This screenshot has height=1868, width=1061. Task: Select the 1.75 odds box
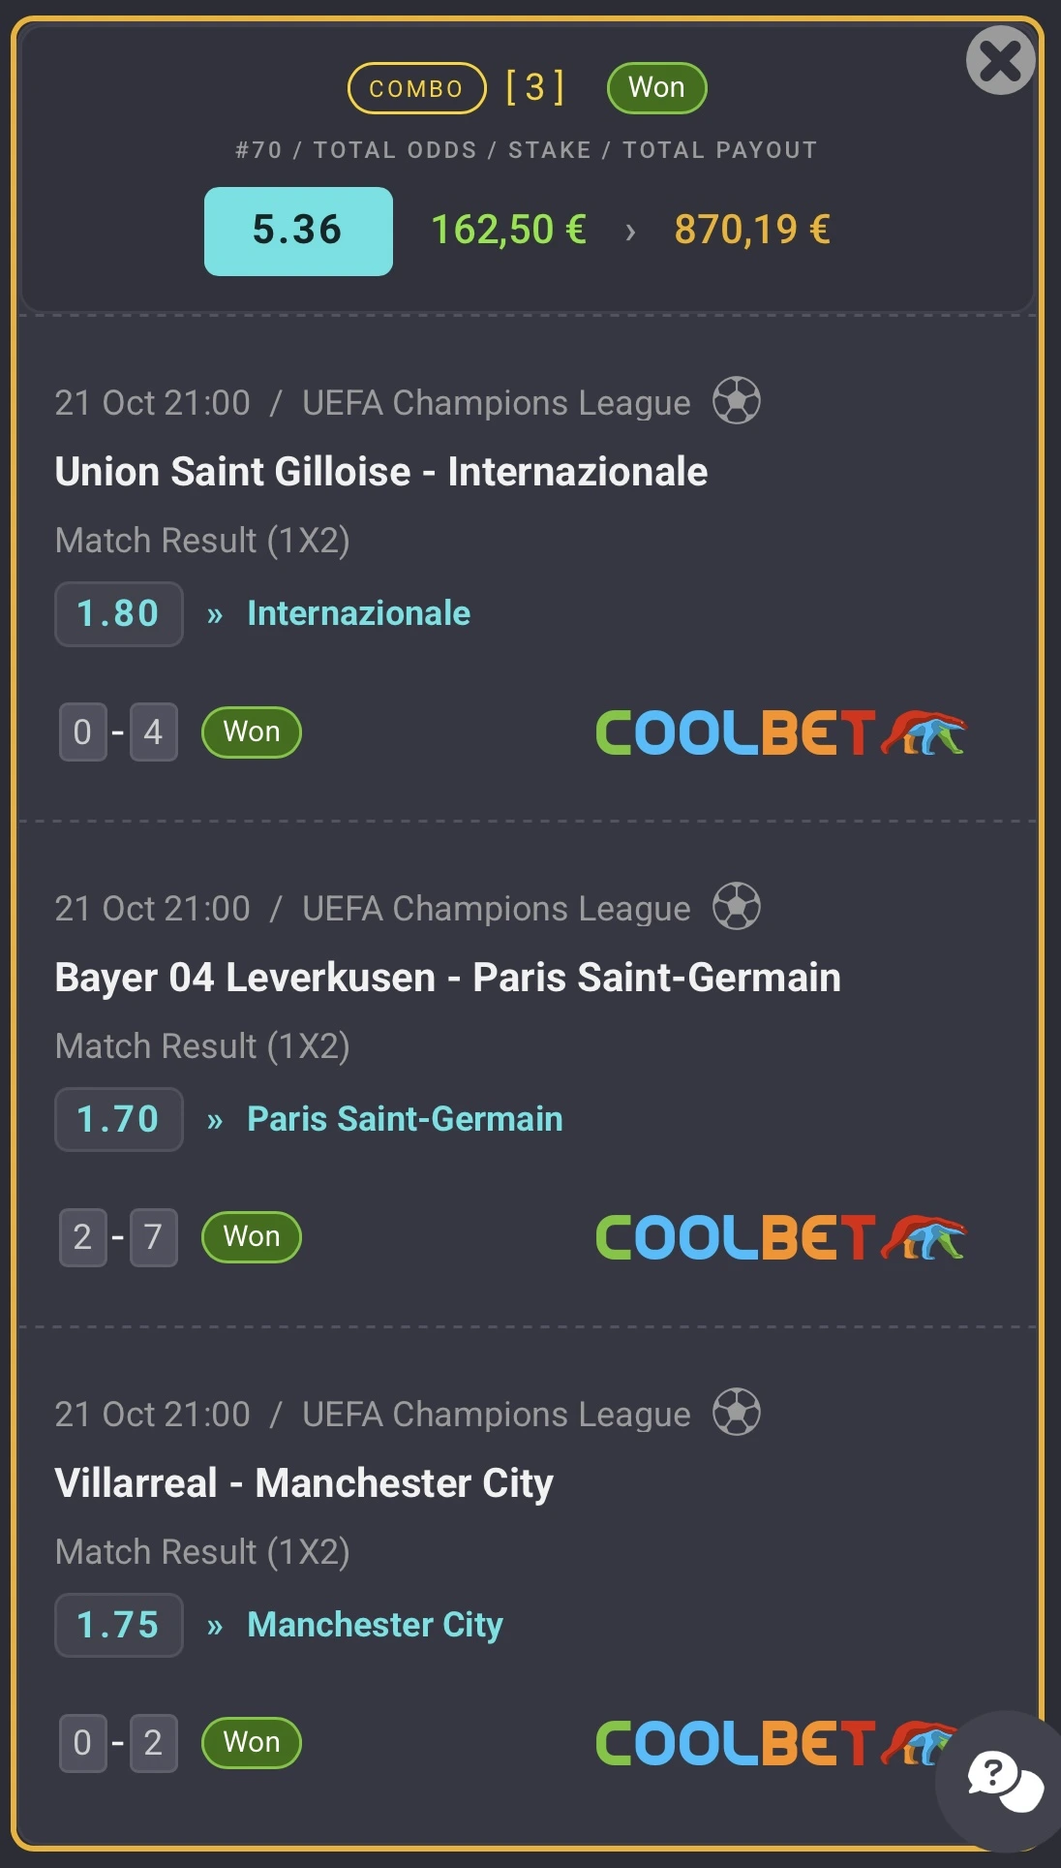(x=118, y=1626)
